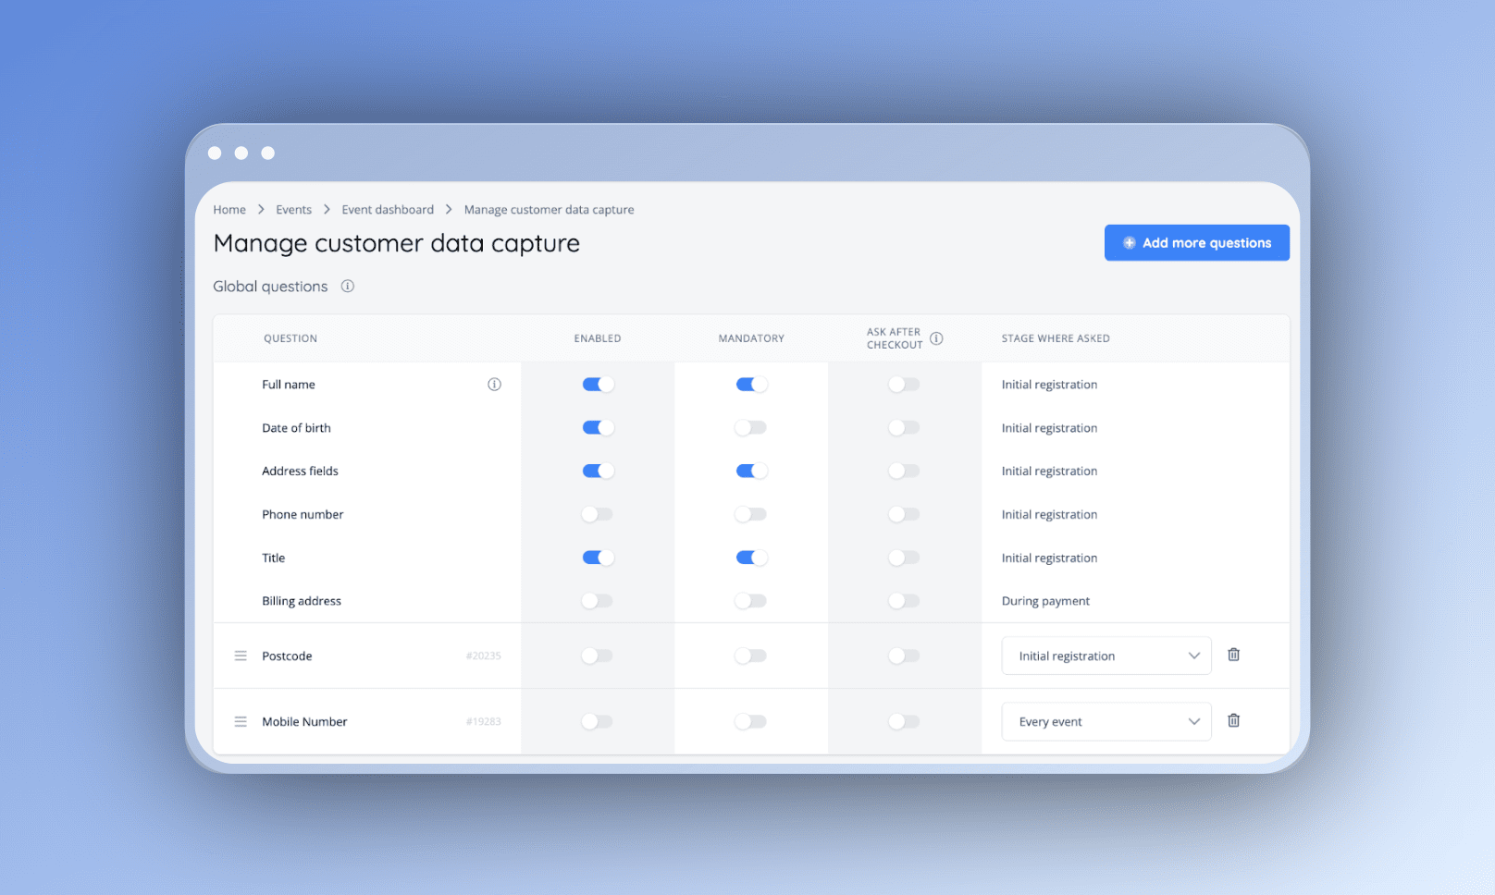Open the Postcode stage dropdown
This screenshot has width=1495, height=895.
(x=1106, y=656)
